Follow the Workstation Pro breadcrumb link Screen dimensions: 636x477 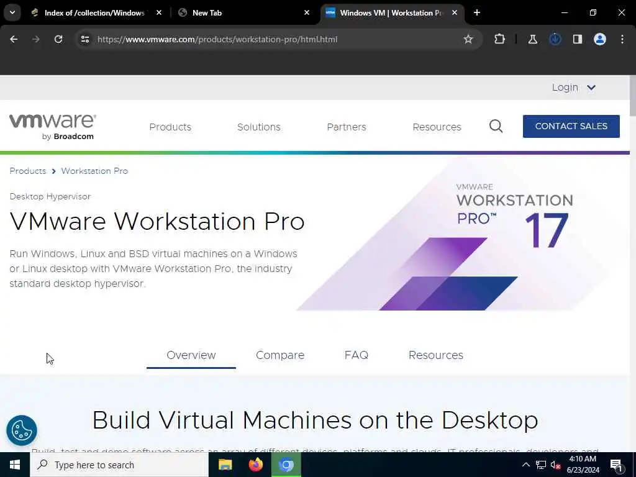tap(94, 171)
